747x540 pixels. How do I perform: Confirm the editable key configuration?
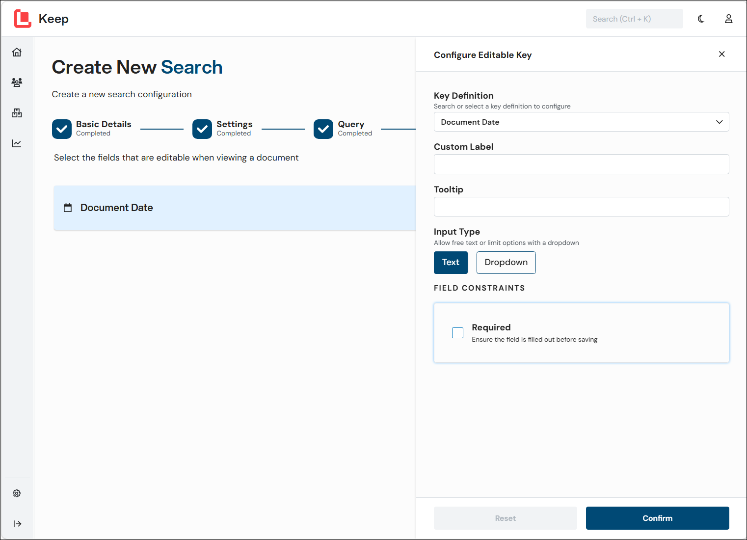(657, 518)
